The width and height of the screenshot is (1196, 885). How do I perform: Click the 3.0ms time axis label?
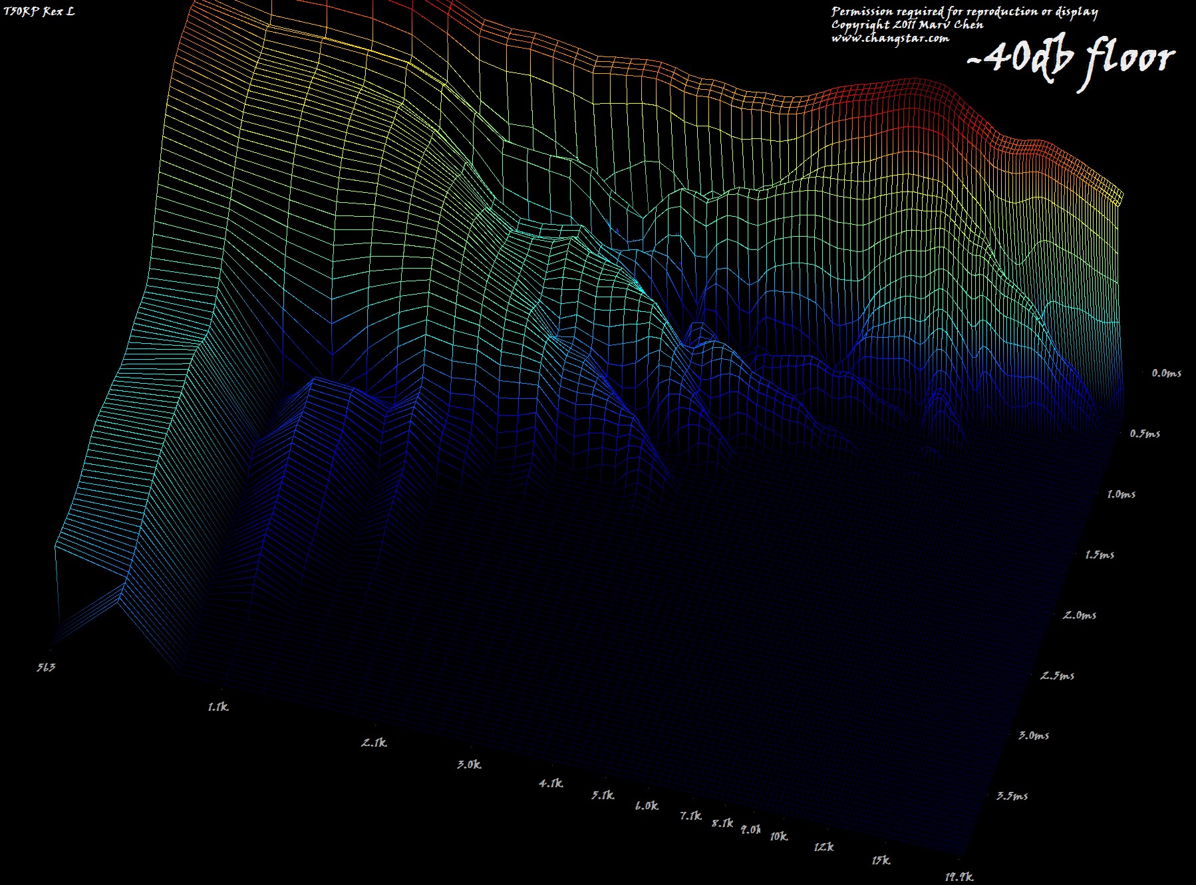1034,736
